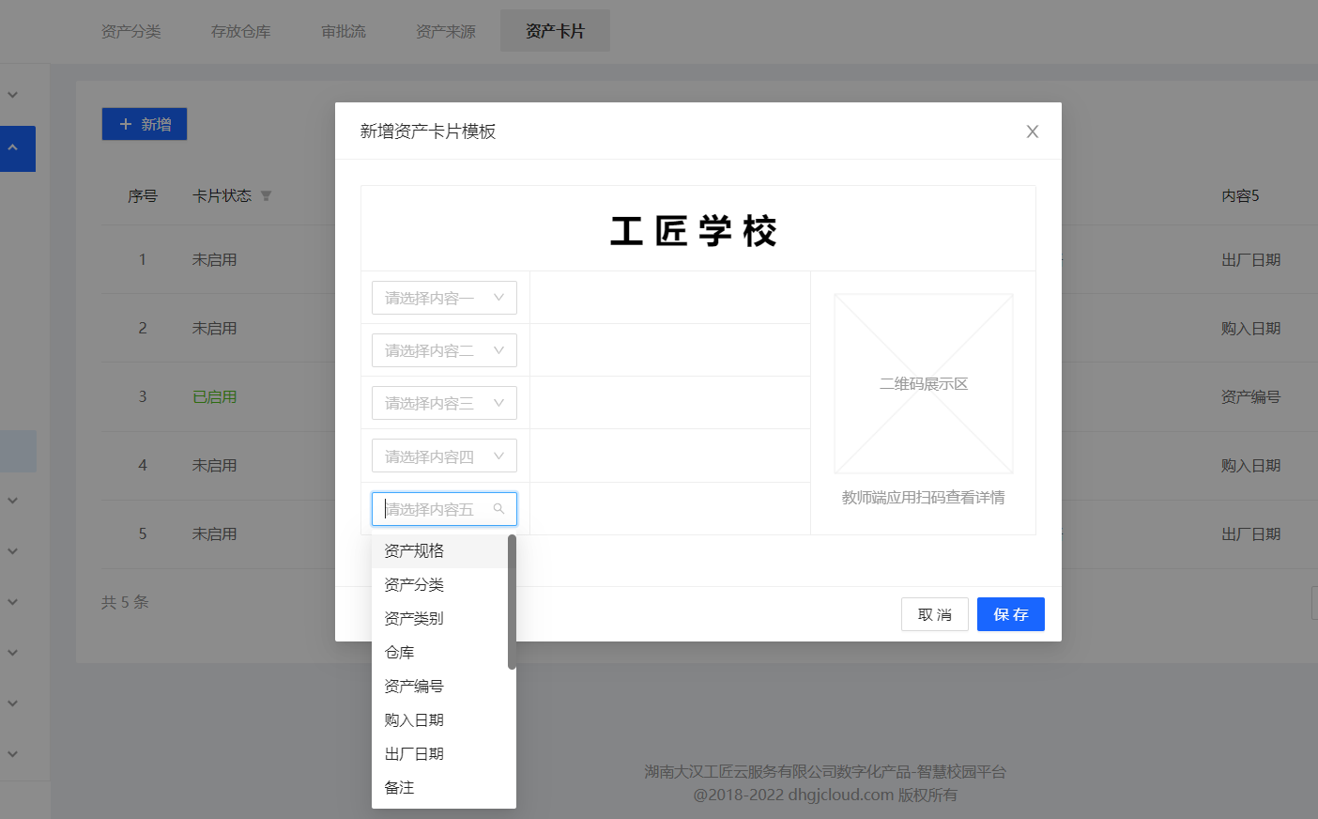This screenshot has width=1318, height=819.
Task: Expand the second sidebar chevron on the left
Action: pos(12,499)
